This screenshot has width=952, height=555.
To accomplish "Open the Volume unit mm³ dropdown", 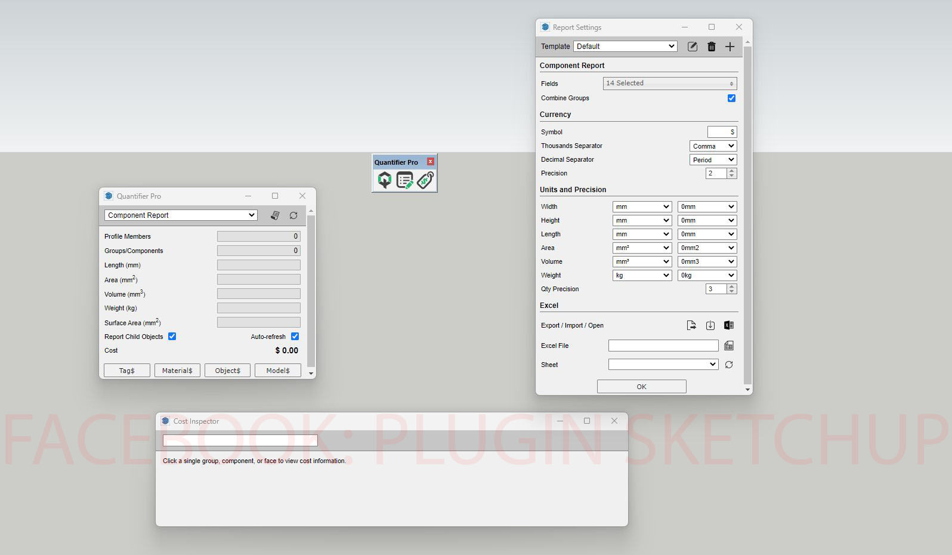I will [642, 261].
